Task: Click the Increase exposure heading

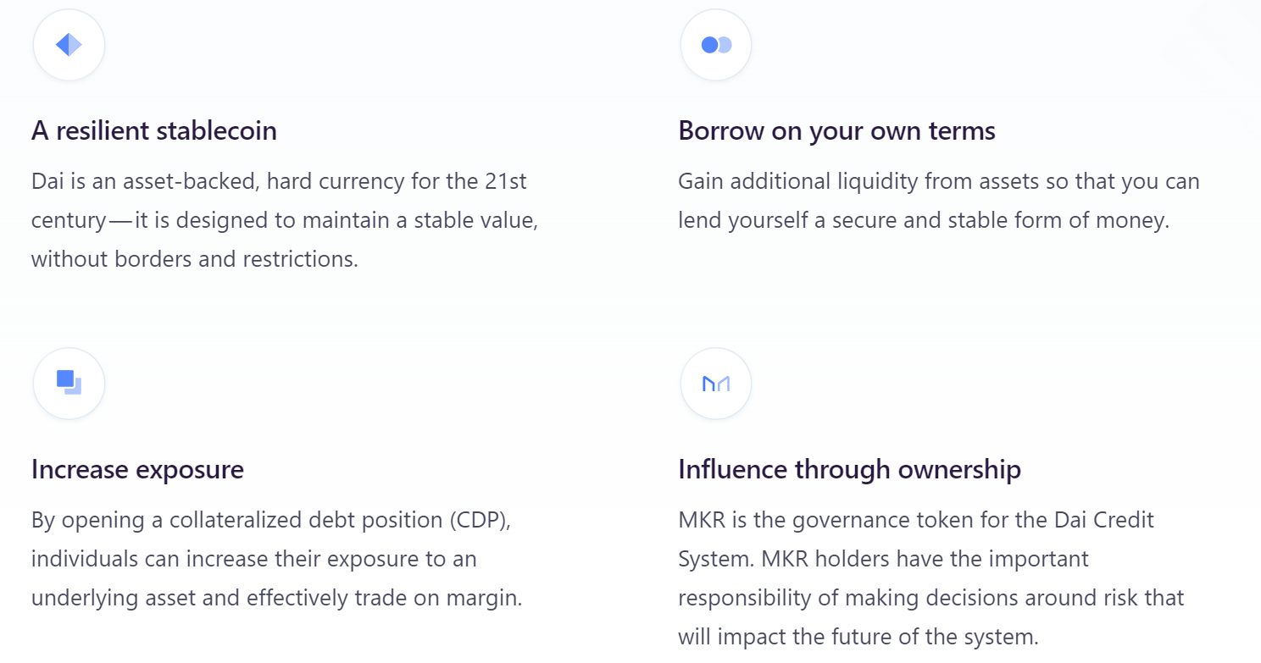Action: (x=137, y=469)
